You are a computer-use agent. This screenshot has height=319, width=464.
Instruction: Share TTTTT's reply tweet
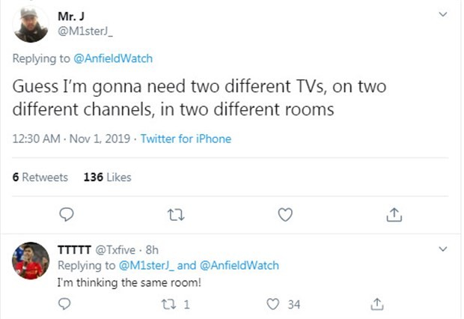[x=378, y=304]
